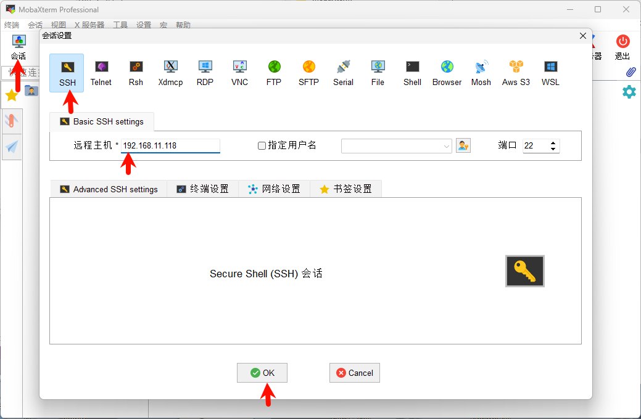
Task: Select the Xdmcp session type
Action: 170,73
